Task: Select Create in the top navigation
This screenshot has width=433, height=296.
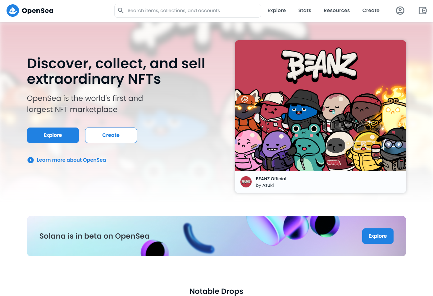Action: click(371, 11)
